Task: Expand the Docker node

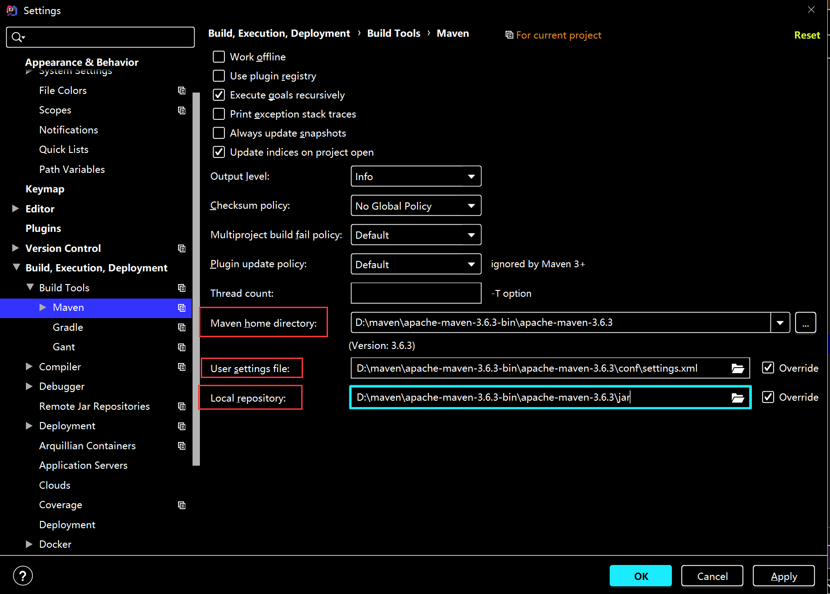Action: tap(29, 545)
